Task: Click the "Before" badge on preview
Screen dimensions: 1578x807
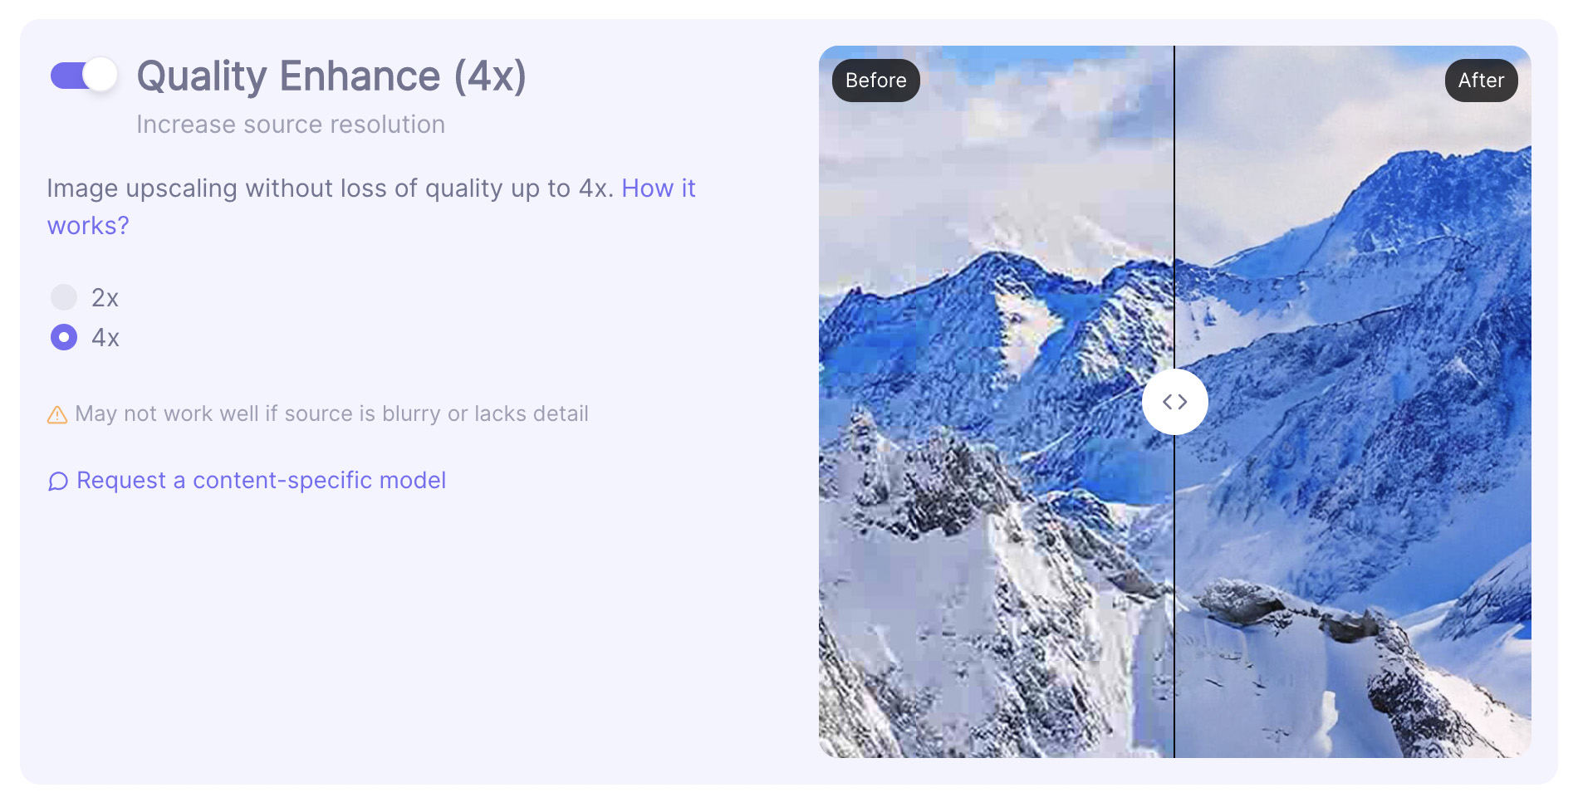Action: pos(875,81)
